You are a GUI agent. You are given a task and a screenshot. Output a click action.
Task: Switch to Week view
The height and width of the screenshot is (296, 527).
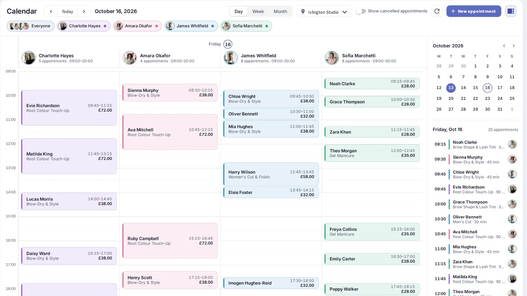258,11
